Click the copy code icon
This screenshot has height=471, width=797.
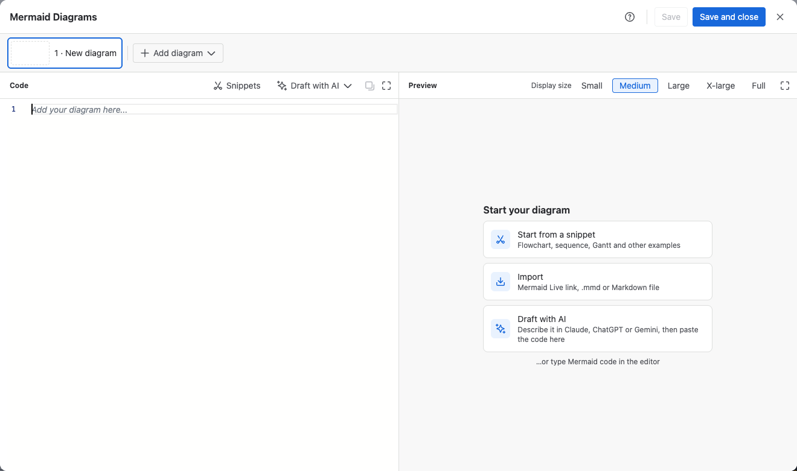(370, 86)
